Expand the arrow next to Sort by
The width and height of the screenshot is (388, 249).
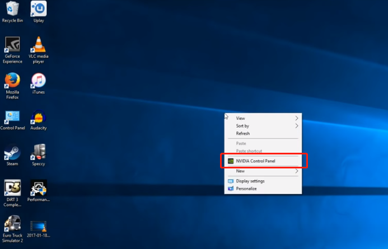(297, 126)
